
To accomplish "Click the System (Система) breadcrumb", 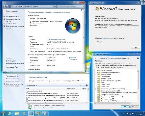I will pyautogui.click(x=36, y=6).
